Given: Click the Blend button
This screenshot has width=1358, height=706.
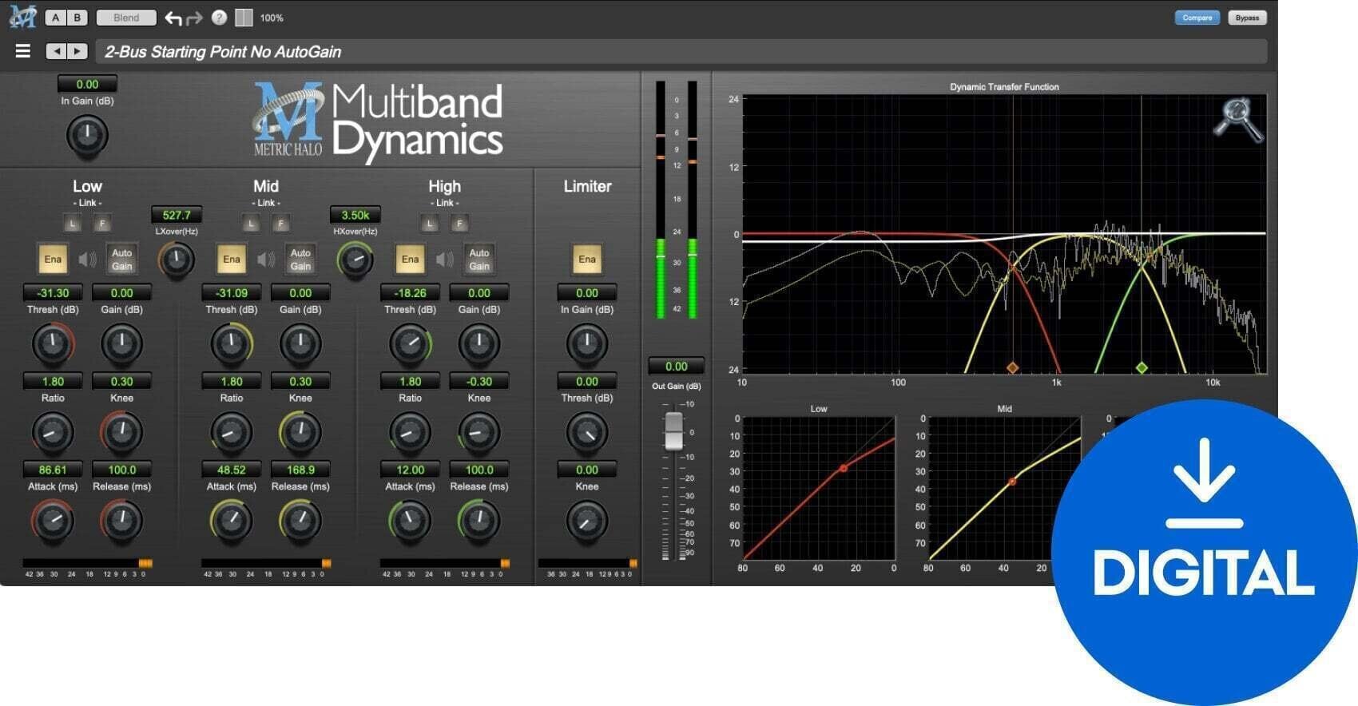Looking at the screenshot, I should point(126,18).
